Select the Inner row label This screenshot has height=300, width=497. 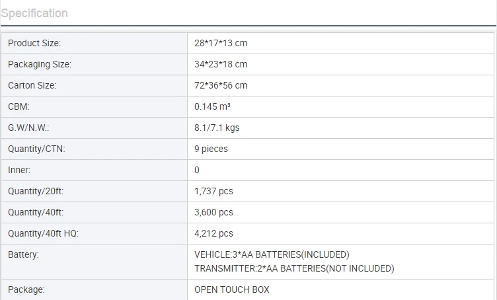tap(19, 170)
